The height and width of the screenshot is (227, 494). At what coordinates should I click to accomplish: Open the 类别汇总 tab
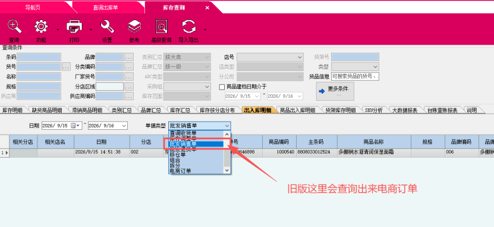tap(122, 110)
